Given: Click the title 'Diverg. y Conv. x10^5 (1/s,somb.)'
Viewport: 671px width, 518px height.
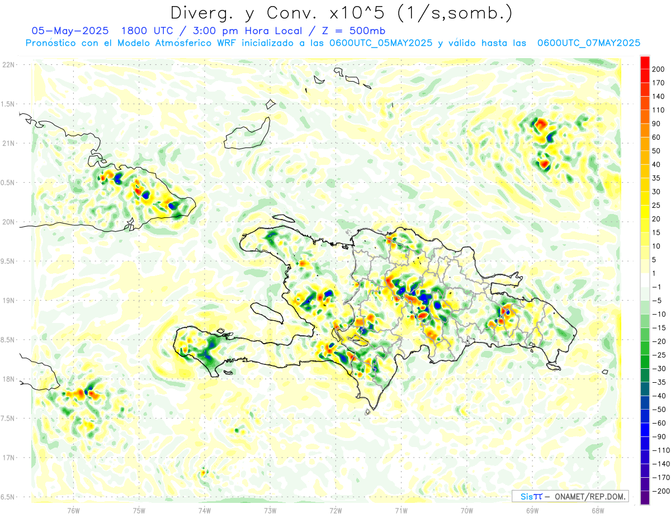Looking at the screenshot, I should click(x=341, y=12).
